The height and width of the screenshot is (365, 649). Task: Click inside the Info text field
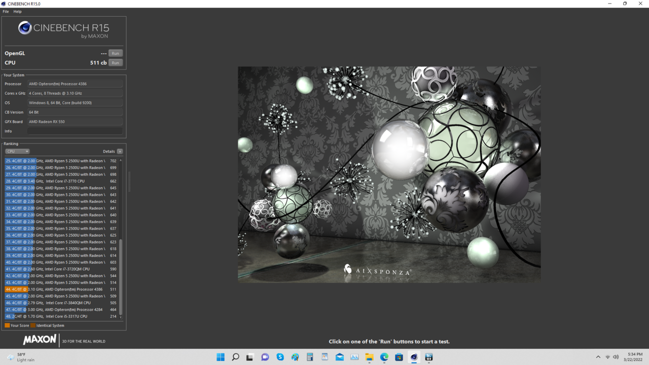coord(75,131)
